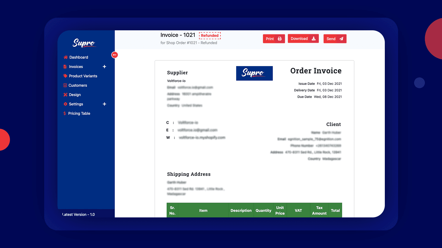Screen dimensions: 442x248
Task: Open Customers via the contact icon
Action: tap(65, 85)
